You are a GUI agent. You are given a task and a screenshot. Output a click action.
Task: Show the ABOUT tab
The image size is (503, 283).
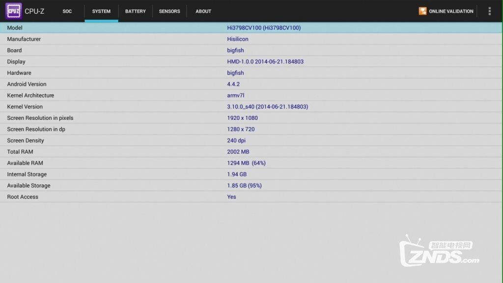pos(203,11)
